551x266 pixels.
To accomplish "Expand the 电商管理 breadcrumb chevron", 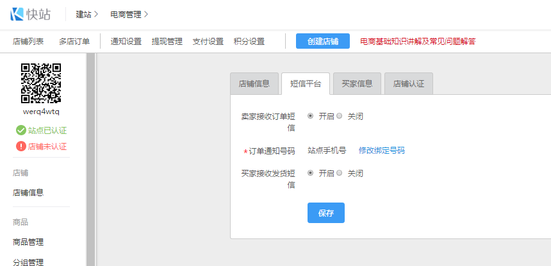I will tap(146, 13).
